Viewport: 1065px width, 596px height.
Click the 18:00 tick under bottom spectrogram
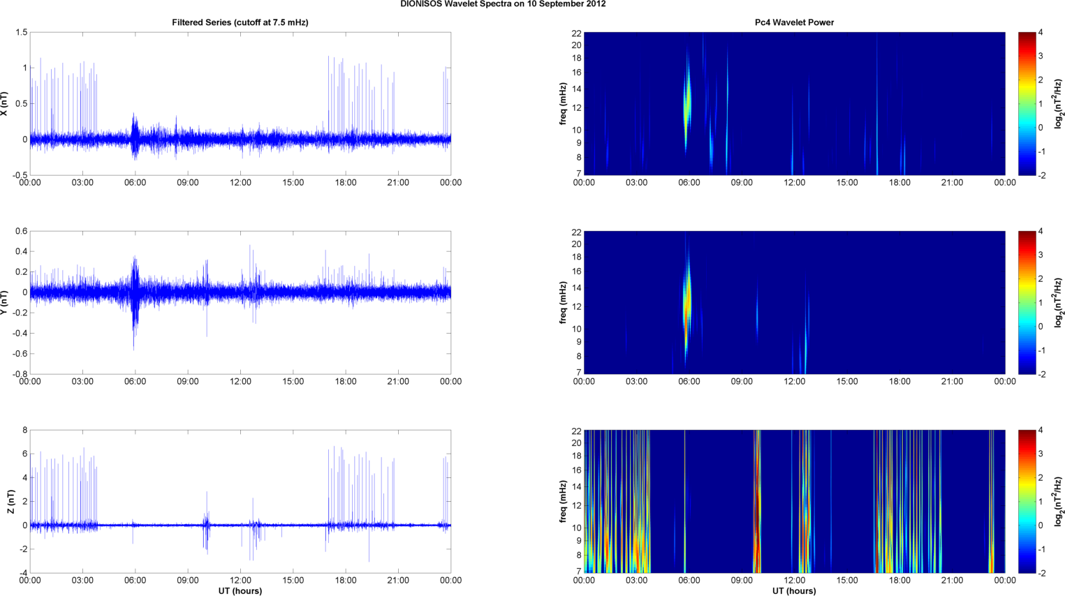[899, 580]
